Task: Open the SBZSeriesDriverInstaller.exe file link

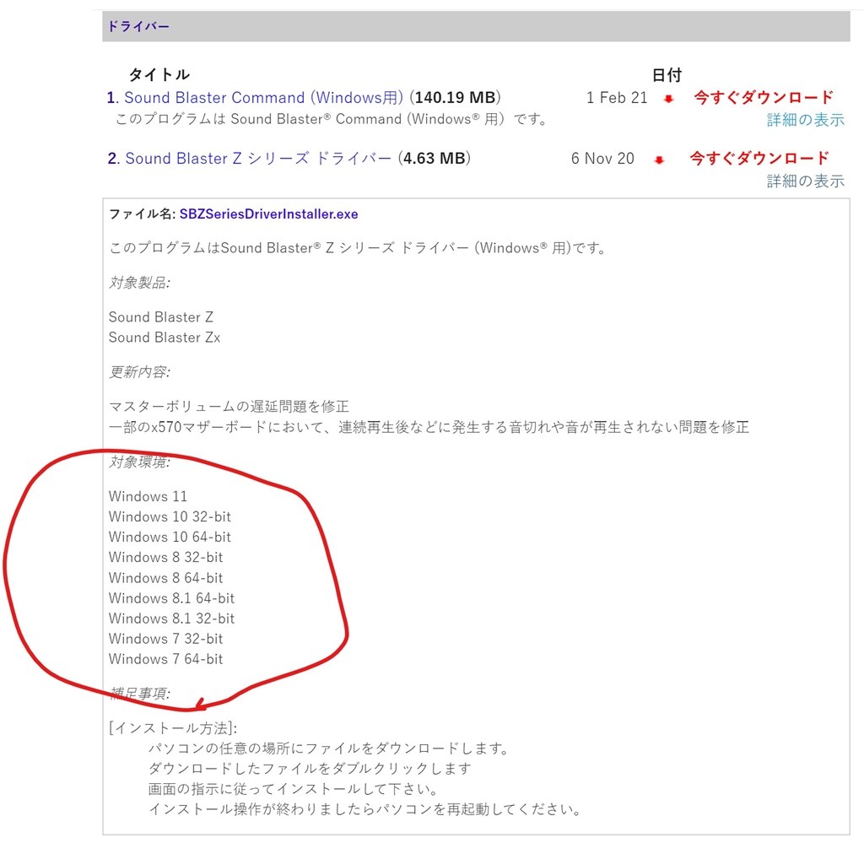Action: (x=269, y=214)
